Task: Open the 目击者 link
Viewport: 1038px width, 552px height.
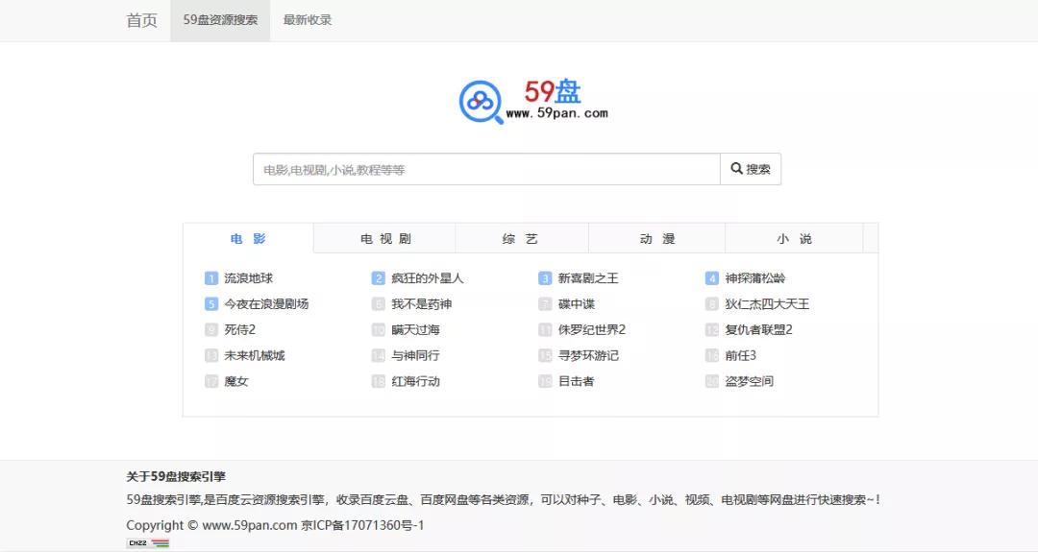Action: click(x=576, y=381)
